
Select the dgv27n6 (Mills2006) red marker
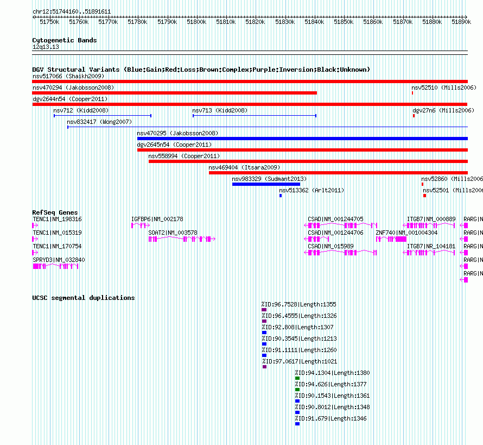tap(414, 116)
